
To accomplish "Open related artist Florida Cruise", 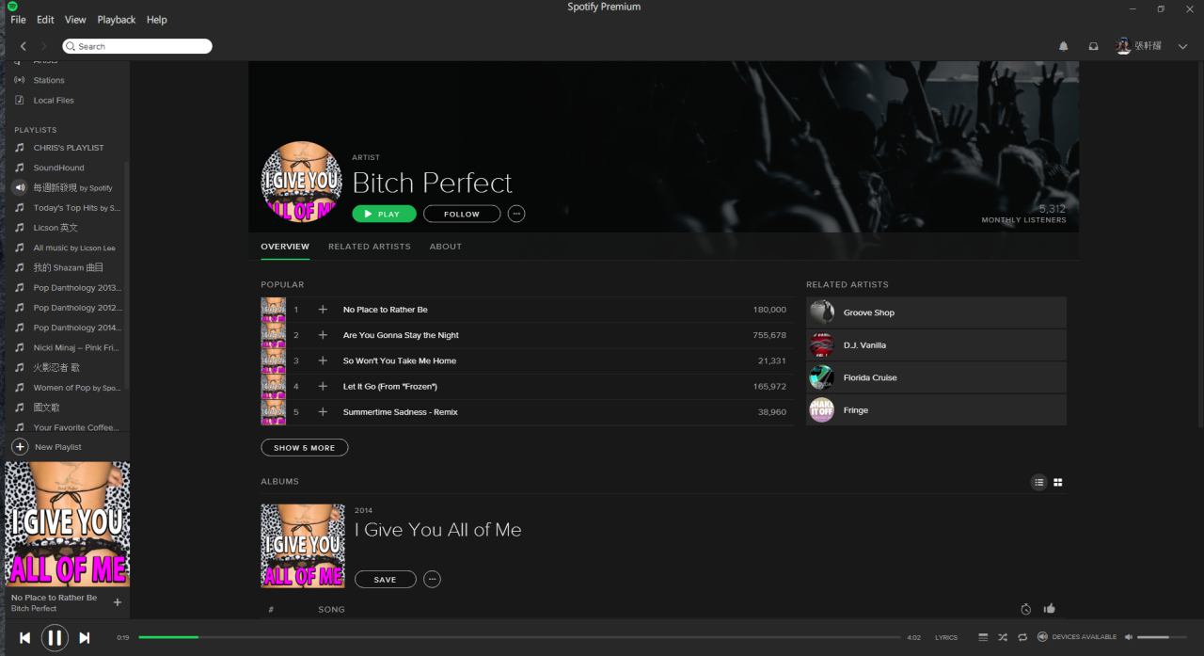I will point(936,377).
